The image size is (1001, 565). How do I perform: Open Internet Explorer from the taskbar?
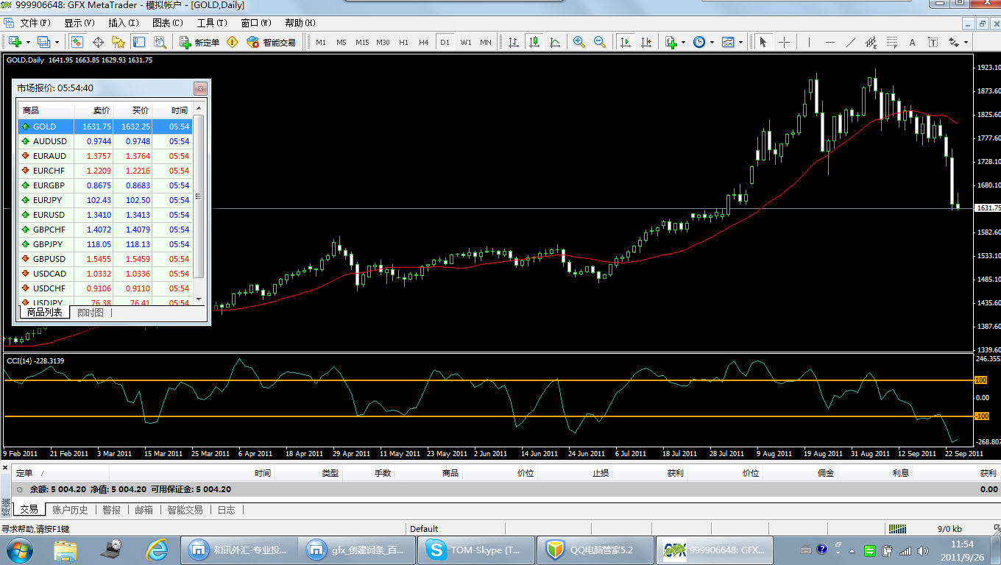tap(157, 550)
